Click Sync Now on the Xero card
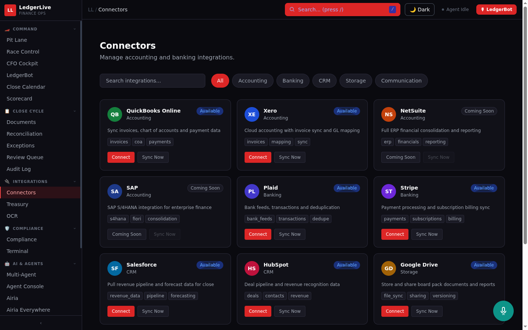 (x=290, y=157)
